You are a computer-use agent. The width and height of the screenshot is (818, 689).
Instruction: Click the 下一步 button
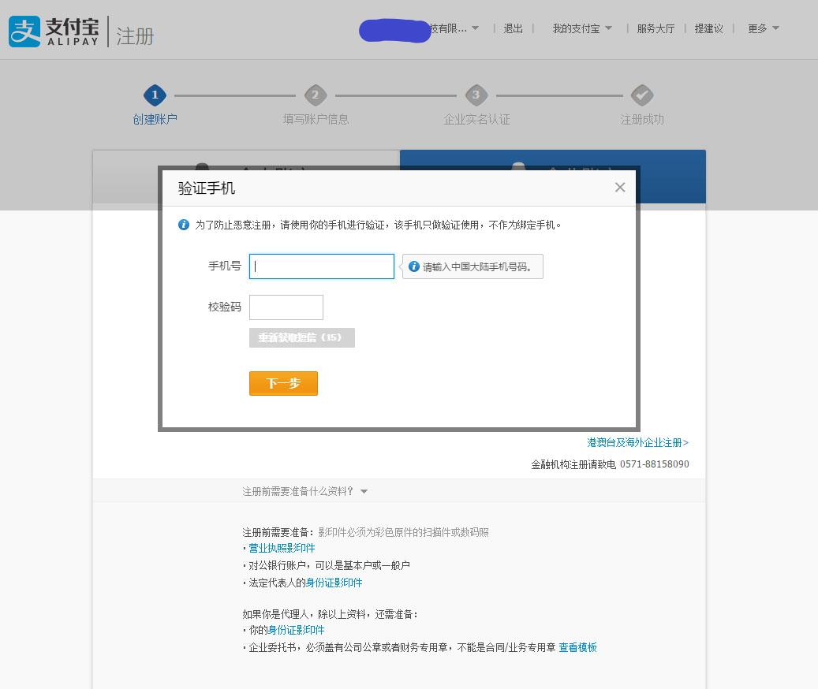pos(282,383)
